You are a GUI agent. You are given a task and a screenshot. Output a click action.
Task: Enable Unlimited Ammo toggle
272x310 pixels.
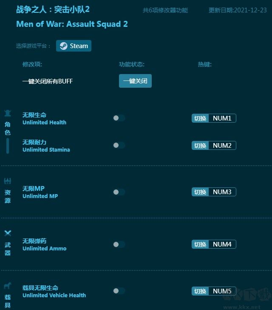click(x=119, y=244)
